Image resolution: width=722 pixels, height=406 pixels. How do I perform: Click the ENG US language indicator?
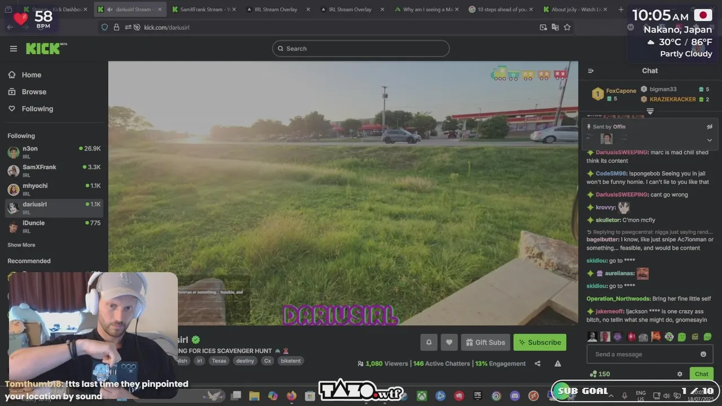(x=641, y=396)
